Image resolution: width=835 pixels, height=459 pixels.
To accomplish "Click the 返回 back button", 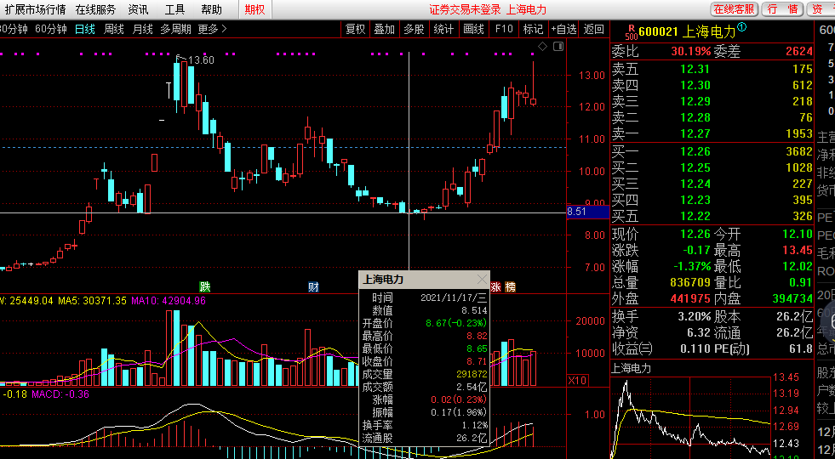I will (594, 29).
